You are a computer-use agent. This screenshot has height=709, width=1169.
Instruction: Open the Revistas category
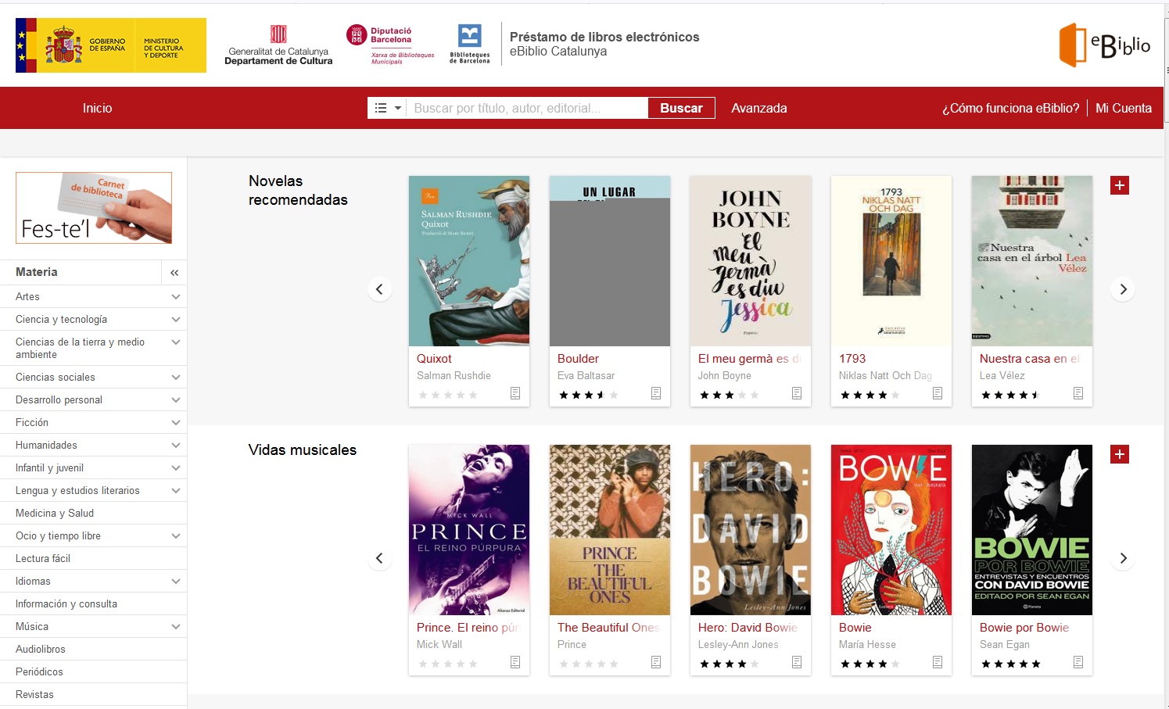34,694
